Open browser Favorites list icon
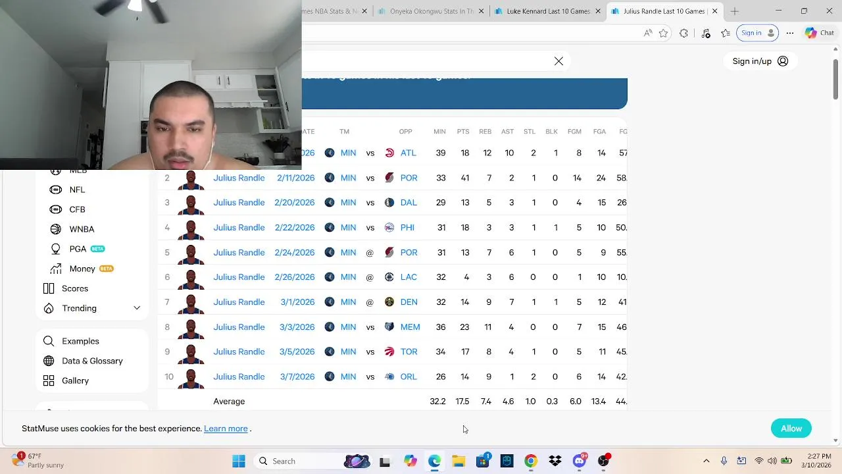Image resolution: width=842 pixels, height=474 pixels. tap(726, 33)
